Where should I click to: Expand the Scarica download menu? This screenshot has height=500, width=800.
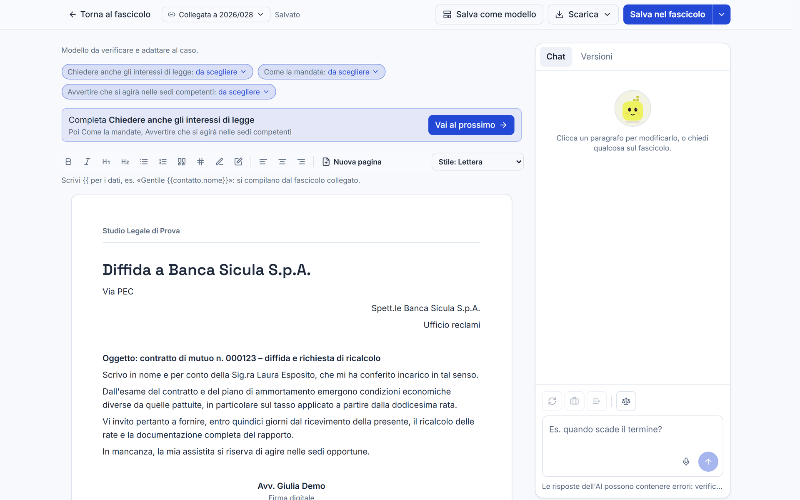[583, 15]
